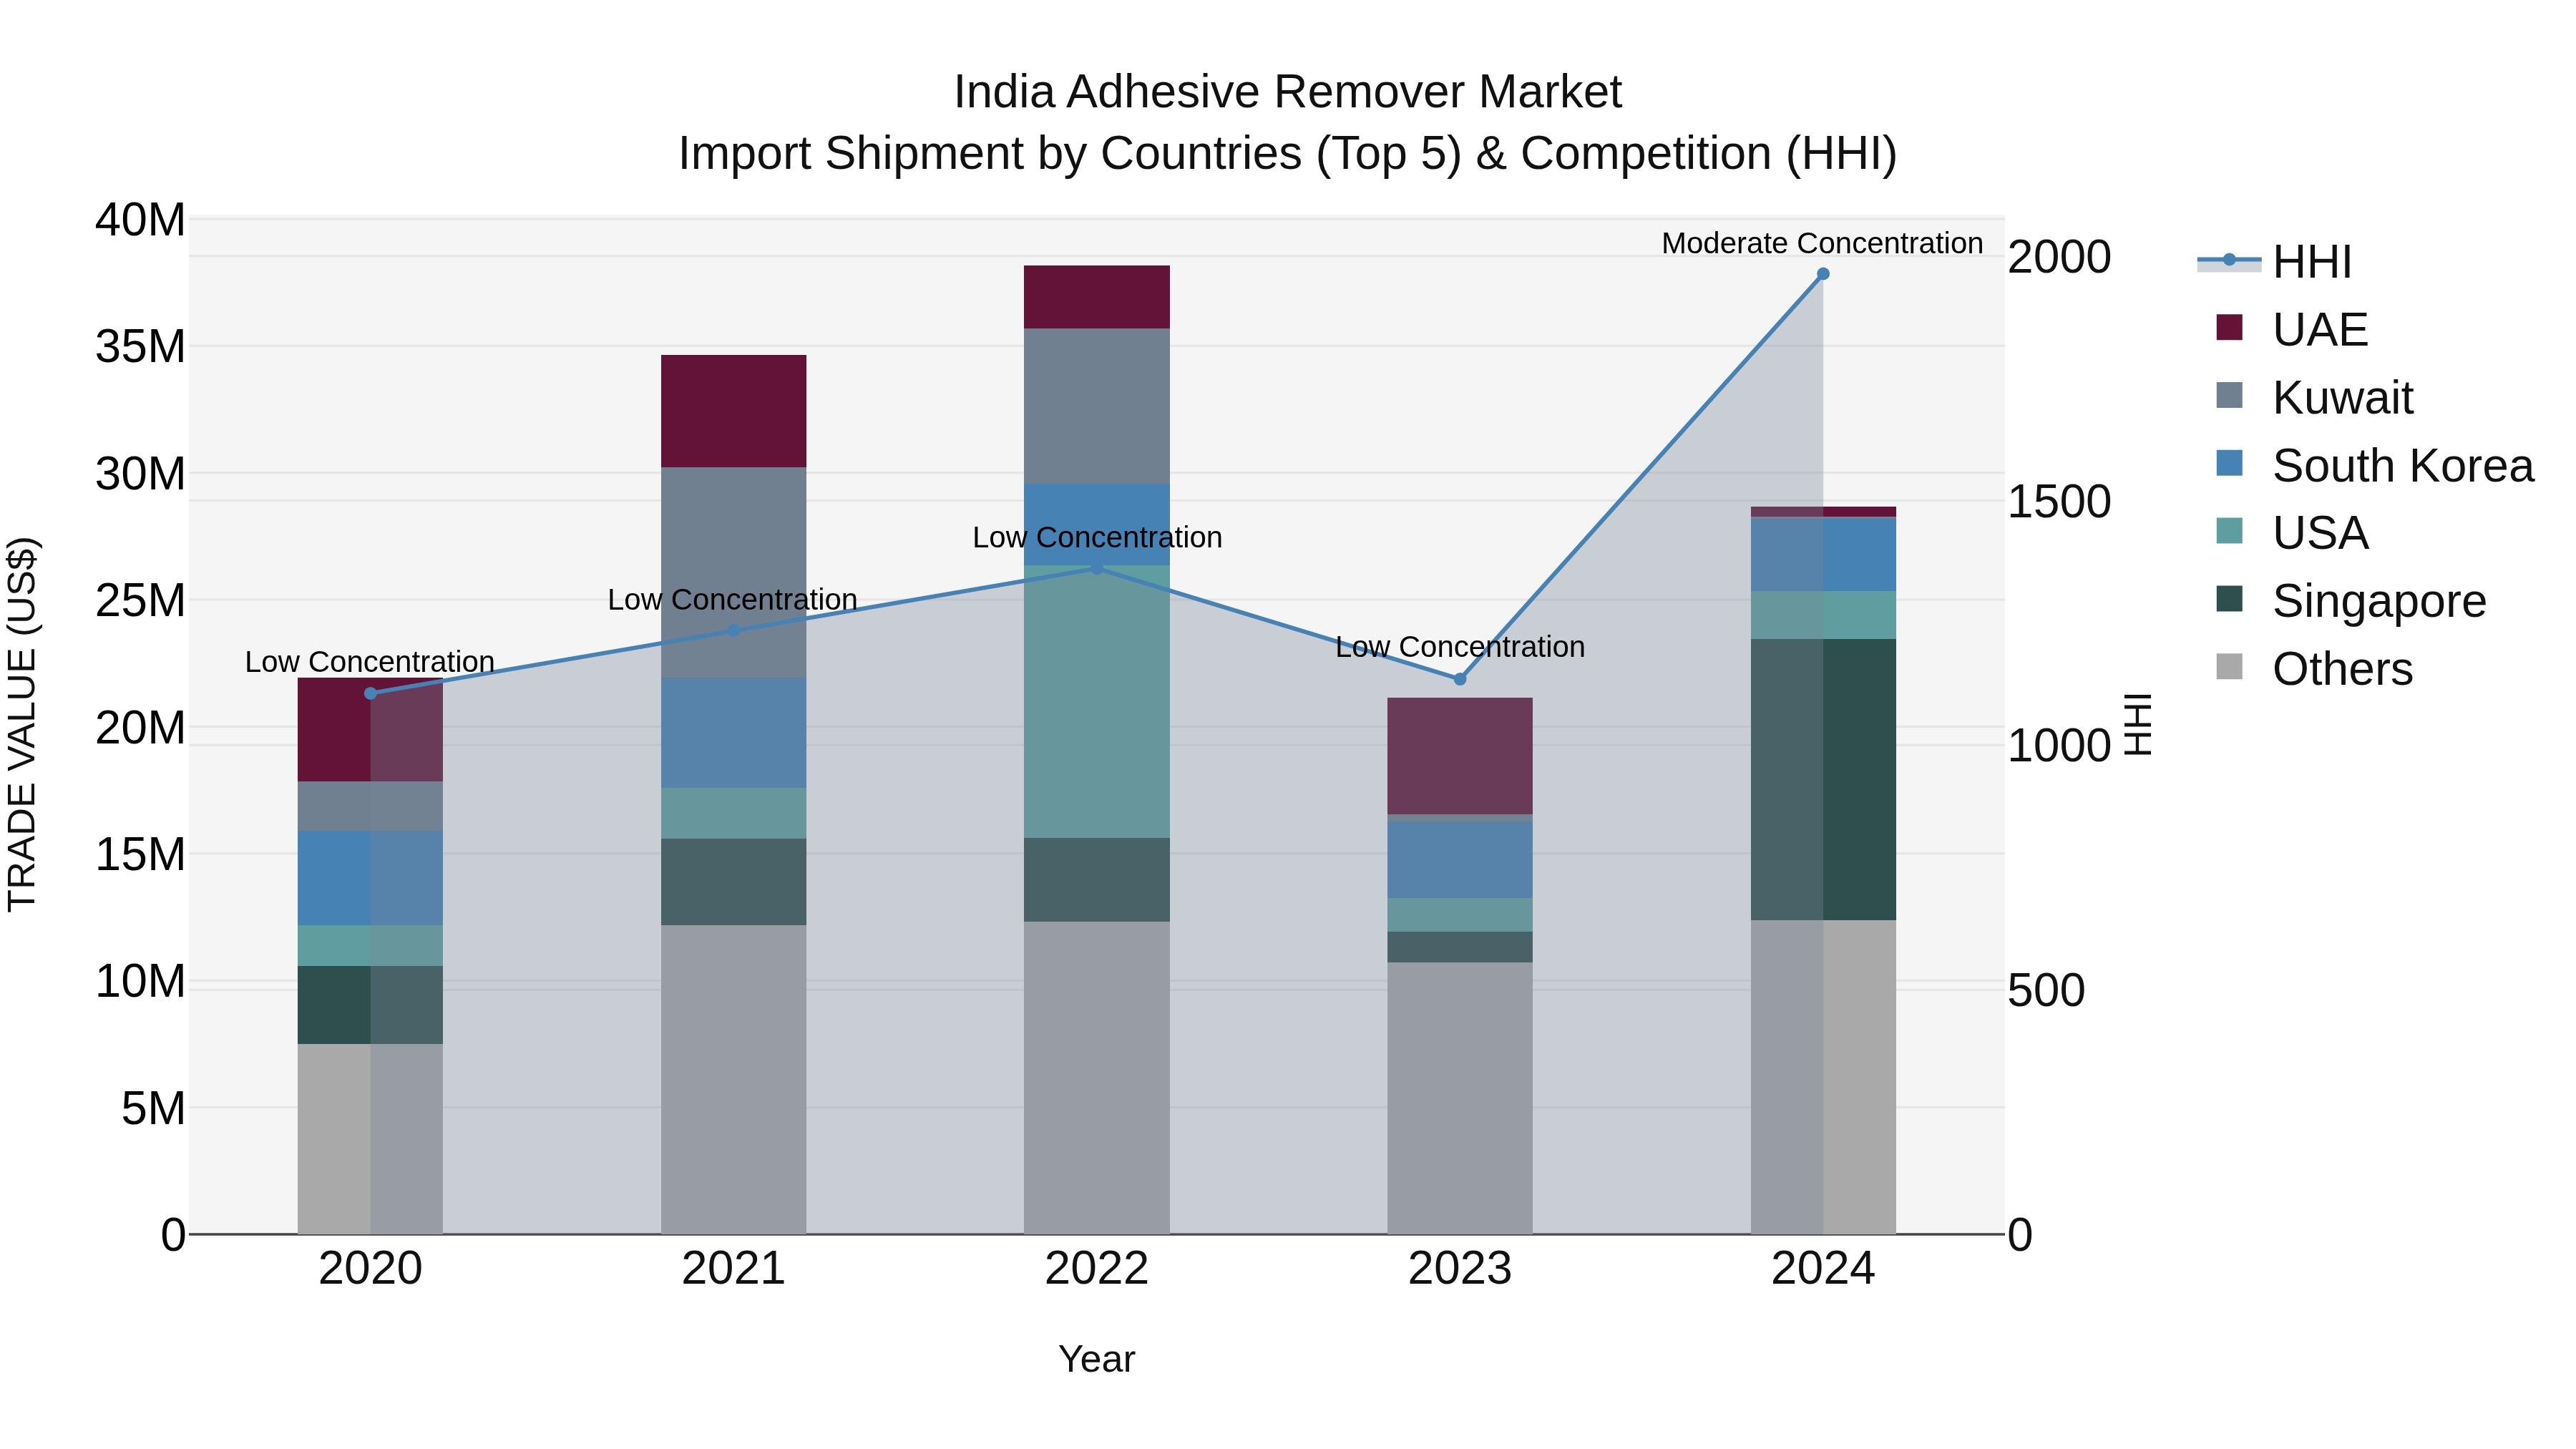Toggle the HHI legend entry
This screenshot has width=2576, height=1449.
click(x=2275, y=262)
